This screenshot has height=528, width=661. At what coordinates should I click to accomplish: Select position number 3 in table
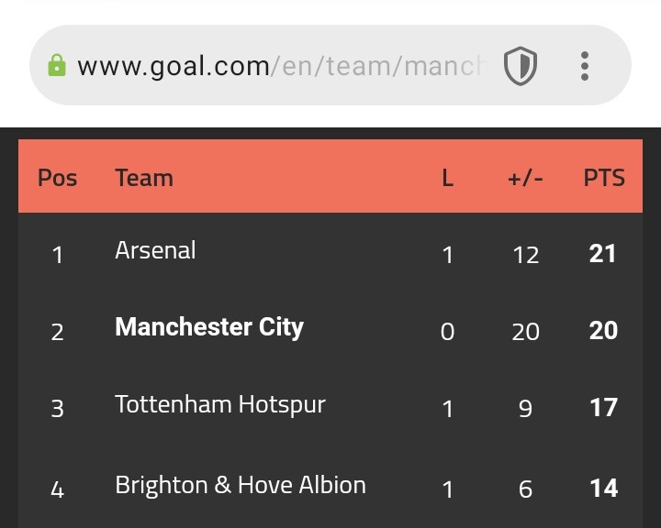(57, 409)
